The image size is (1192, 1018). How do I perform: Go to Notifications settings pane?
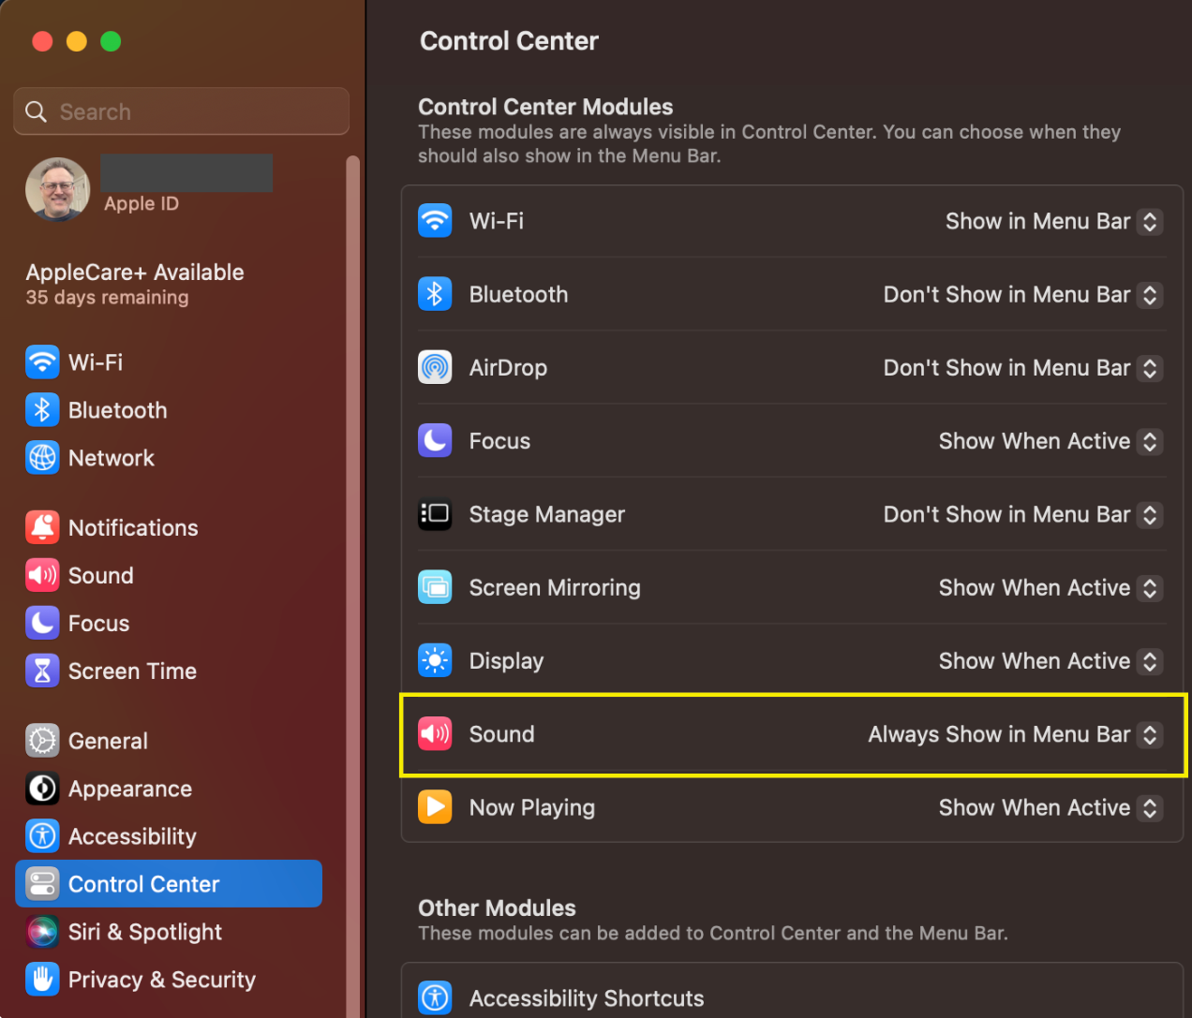tap(169, 527)
